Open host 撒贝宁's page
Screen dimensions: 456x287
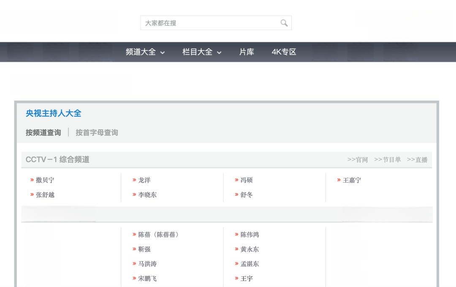click(45, 180)
